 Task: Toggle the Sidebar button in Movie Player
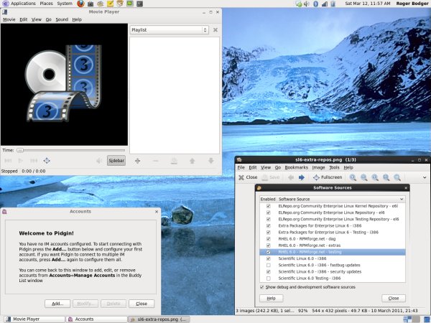point(116,161)
